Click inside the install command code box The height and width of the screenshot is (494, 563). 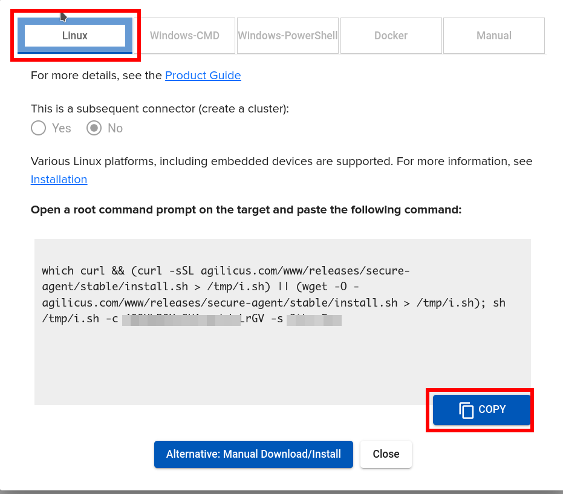tap(282, 363)
